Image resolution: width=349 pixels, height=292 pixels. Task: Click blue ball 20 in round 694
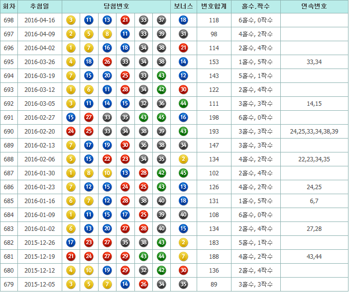pos(107,76)
